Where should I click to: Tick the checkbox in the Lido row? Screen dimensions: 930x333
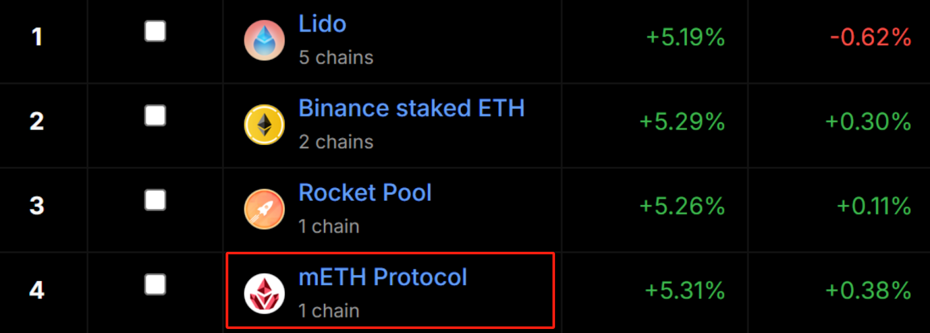(x=155, y=31)
